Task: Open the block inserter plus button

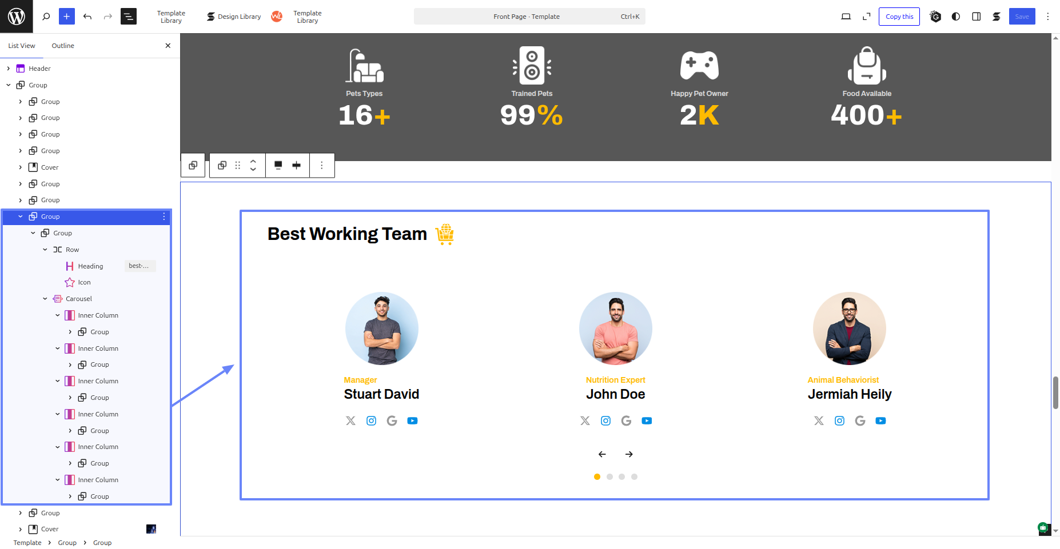Action: click(67, 17)
